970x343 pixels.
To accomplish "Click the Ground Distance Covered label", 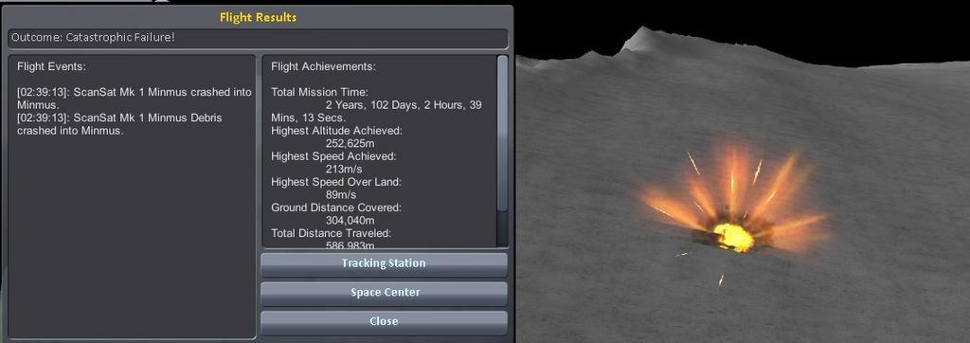I will click(336, 208).
